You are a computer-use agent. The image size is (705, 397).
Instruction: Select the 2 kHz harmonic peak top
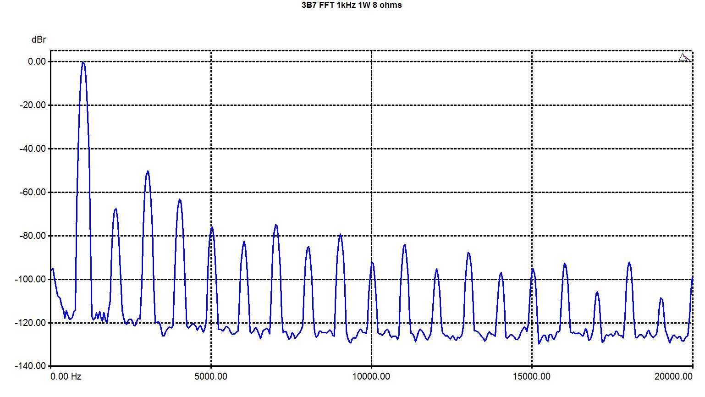pos(116,209)
